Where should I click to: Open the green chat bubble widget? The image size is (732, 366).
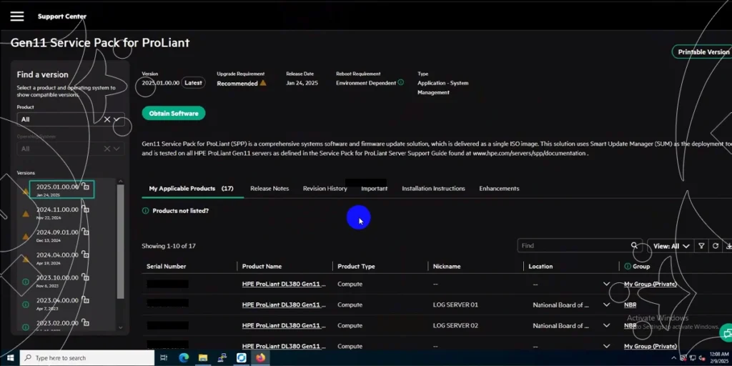point(727,332)
